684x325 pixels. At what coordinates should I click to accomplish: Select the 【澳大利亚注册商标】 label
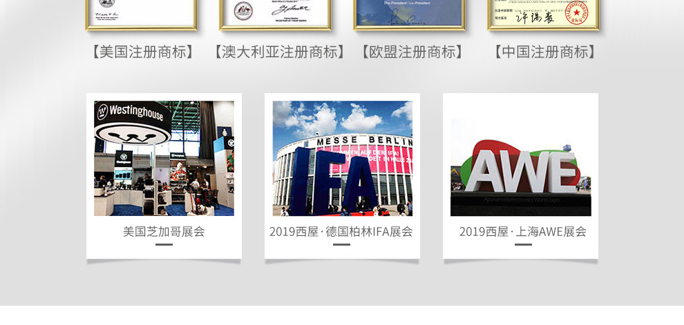(280, 52)
